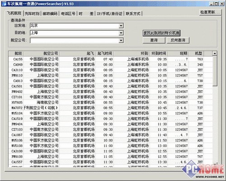This screenshot has height=181, width=226.
Task: Select flight FM9402 row
Action: tap(110, 92)
